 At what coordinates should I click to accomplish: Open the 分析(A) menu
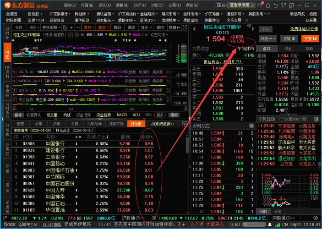pos(140,5)
